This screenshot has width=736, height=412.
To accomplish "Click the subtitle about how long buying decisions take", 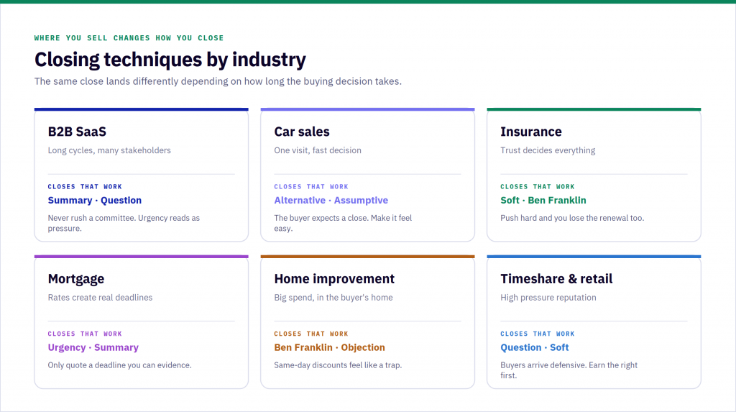I will [218, 81].
